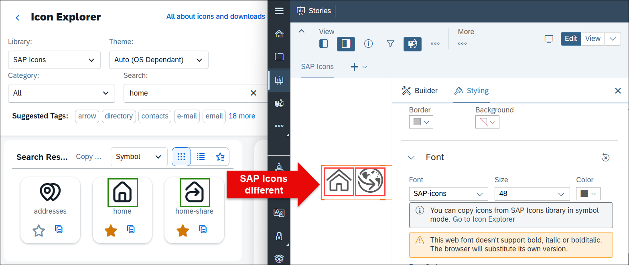Collapse the View toolbar

click(302, 31)
